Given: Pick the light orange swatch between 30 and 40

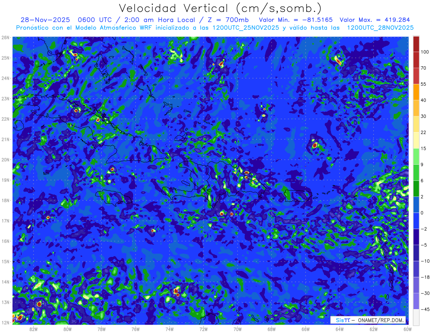Looking at the screenshot, I should [x=416, y=108].
